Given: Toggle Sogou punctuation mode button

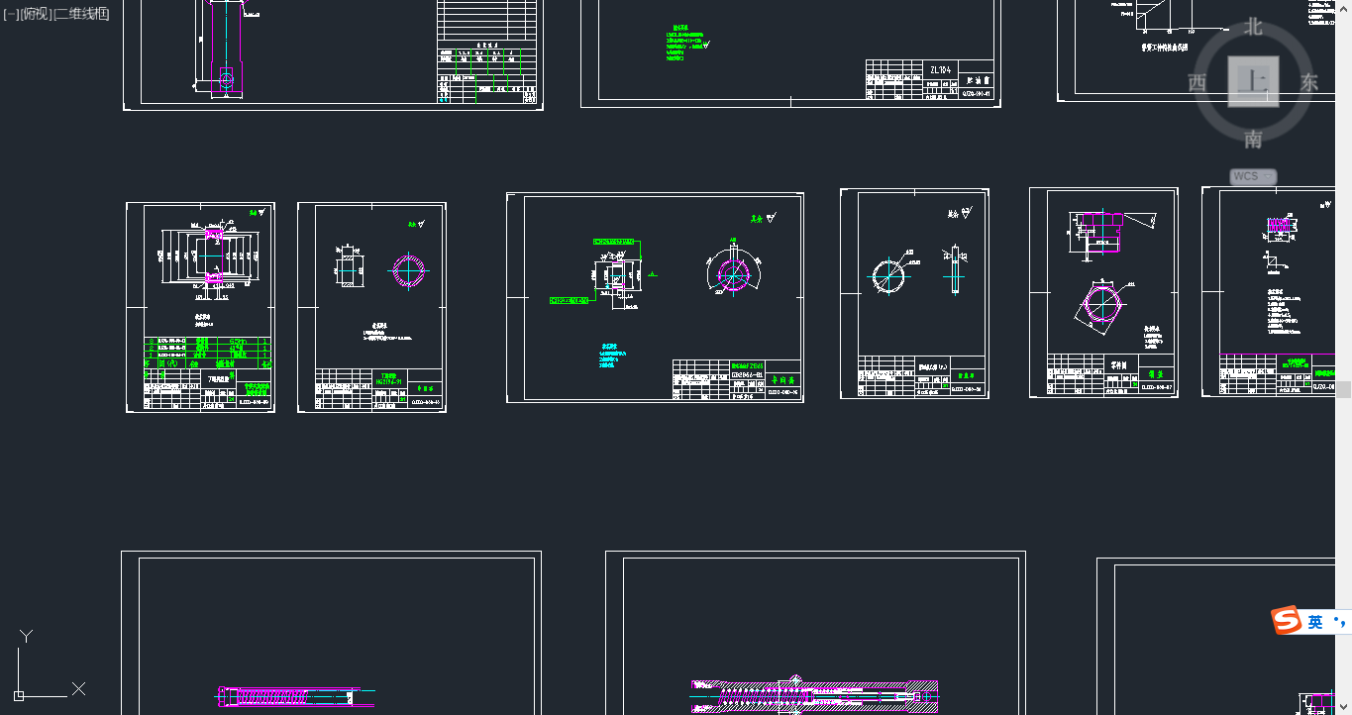Looking at the screenshot, I should pos(1340,622).
